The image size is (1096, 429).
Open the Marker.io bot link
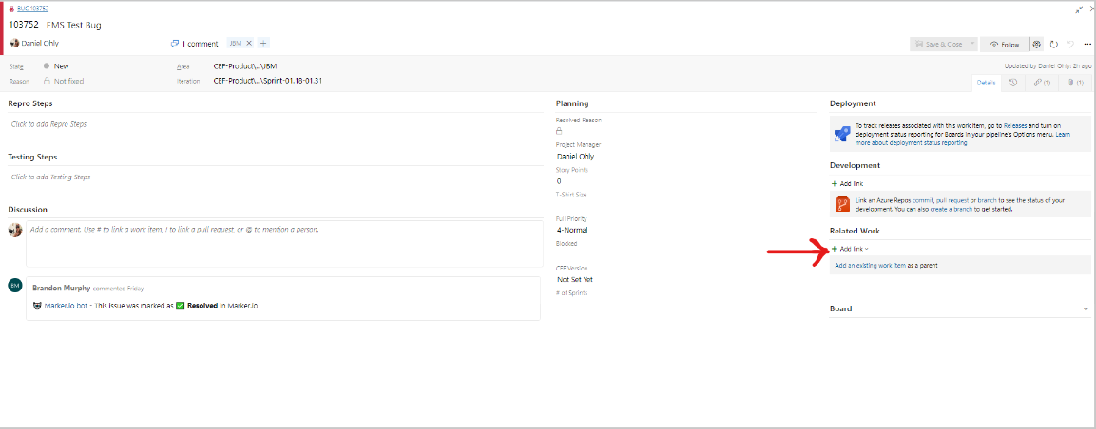[66, 306]
